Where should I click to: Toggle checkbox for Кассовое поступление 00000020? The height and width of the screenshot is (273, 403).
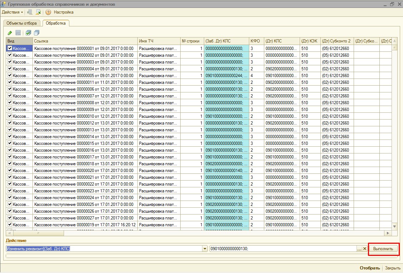point(10,171)
